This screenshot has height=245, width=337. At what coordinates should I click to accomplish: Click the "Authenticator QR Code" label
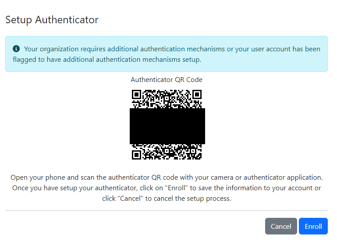[x=167, y=80]
